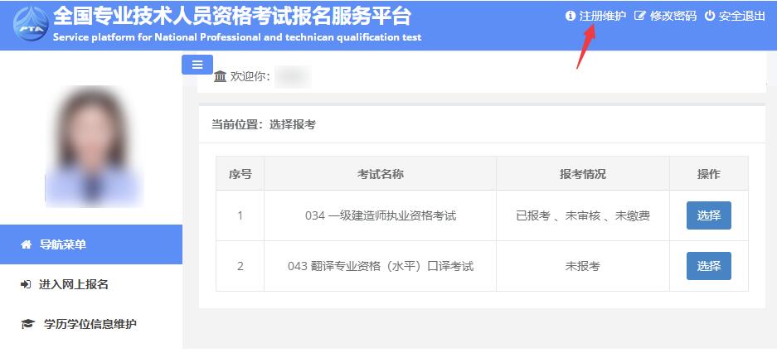Toggle the sidebar with the hamburger button
Screen dimensions: 777x353
click(197, 65)
